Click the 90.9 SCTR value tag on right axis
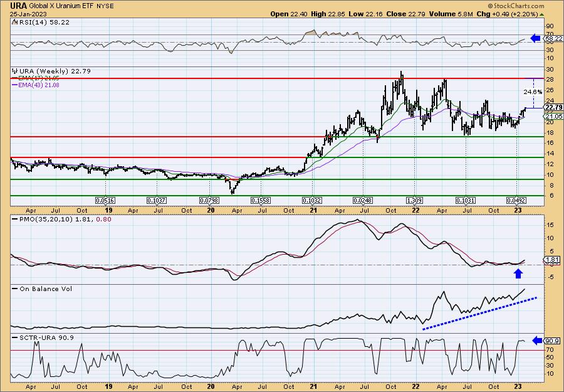Viewport: 564px width, 392px height. (553, 340)
